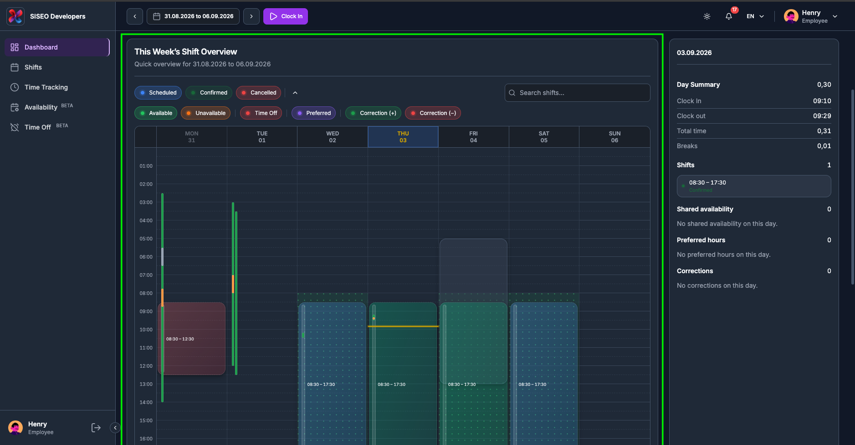Select the TUE 01 day header
Viewport: 855px width, 445px height.
point(262,137)
